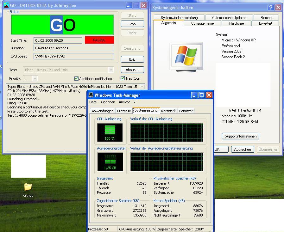Open About dialog in ORTHOS
This screenshot has height=232, width=284.
pyautogui.click(x=132, y=70)
